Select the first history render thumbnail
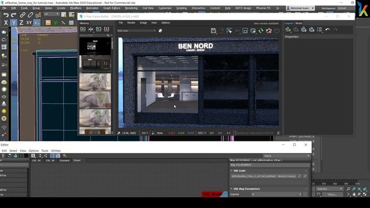Screen dimensions: 370x208 (x=95, y=47)
